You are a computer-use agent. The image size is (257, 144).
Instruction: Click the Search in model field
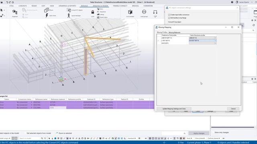(x=29, y=138)
